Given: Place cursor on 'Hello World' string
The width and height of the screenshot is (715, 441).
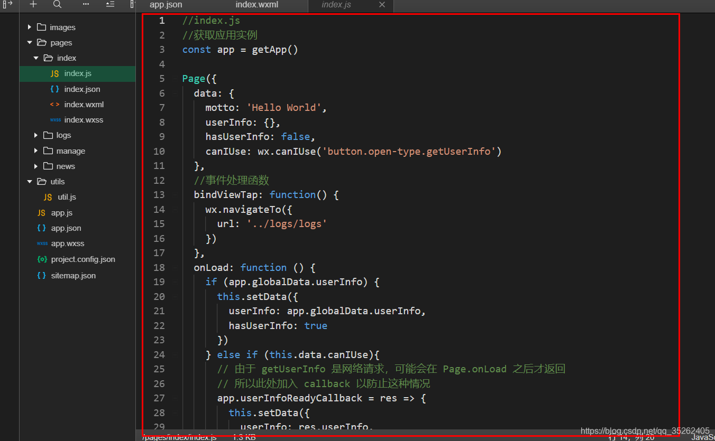Looking at the screenshot, I should tap(284, 108).
